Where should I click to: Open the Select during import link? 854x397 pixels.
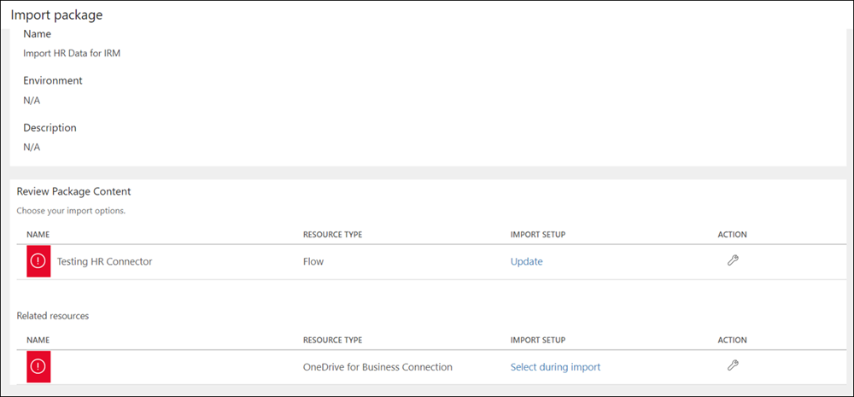555,367
